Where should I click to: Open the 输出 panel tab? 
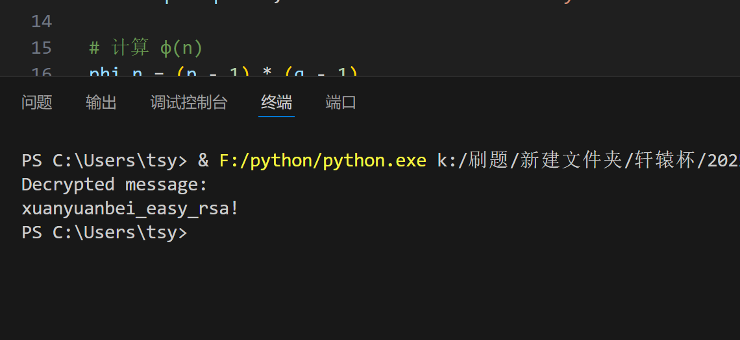click(101, 102)
